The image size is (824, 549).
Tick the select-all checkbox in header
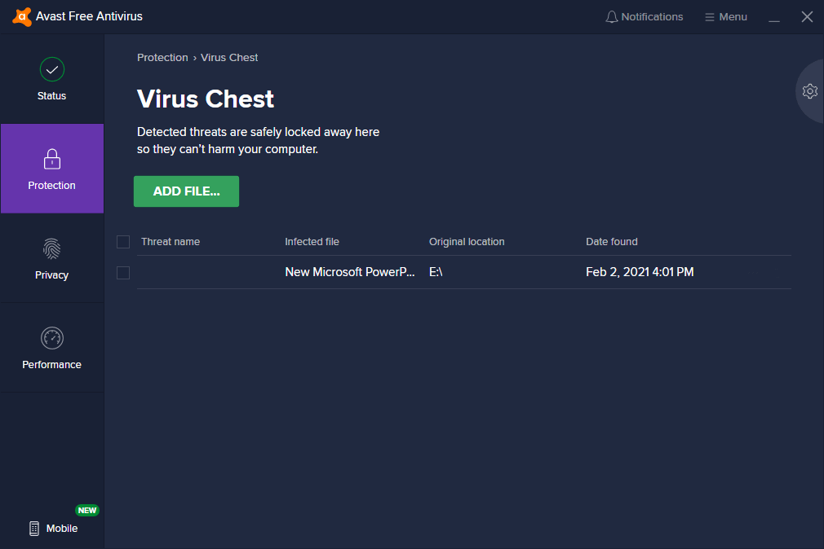(123, 241)
